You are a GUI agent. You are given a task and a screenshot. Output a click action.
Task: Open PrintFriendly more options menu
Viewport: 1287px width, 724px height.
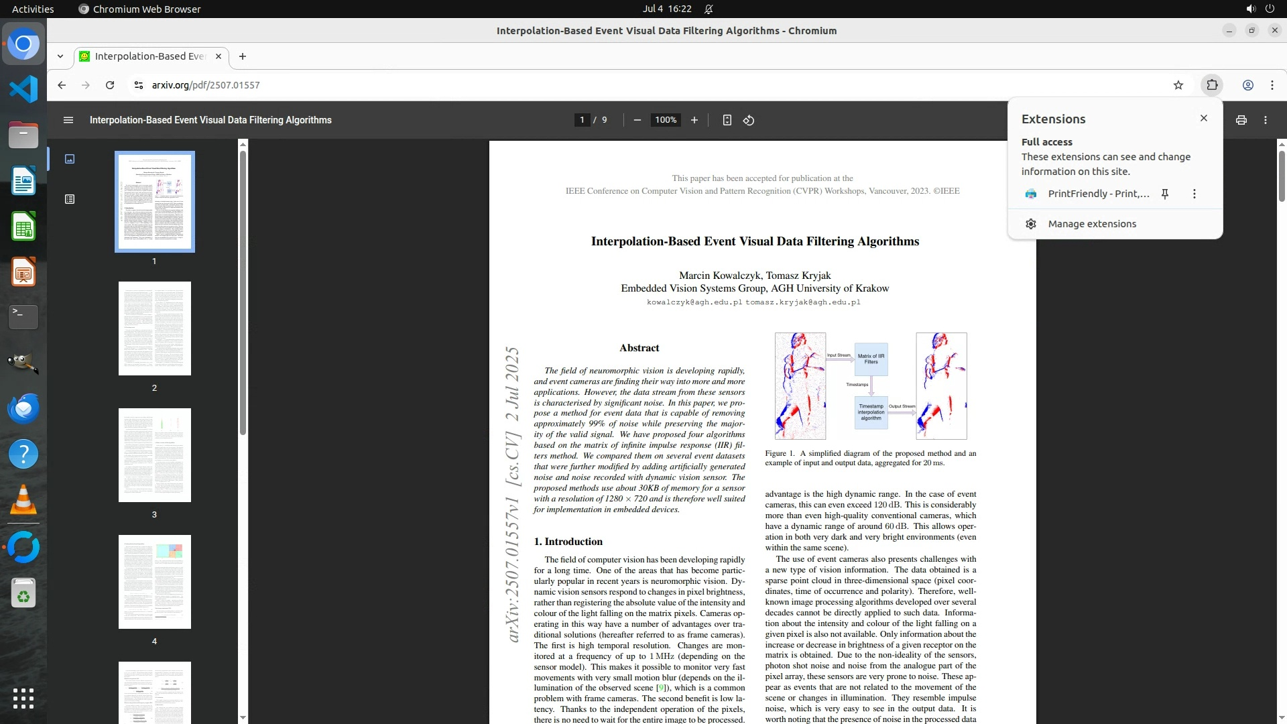1194,194
